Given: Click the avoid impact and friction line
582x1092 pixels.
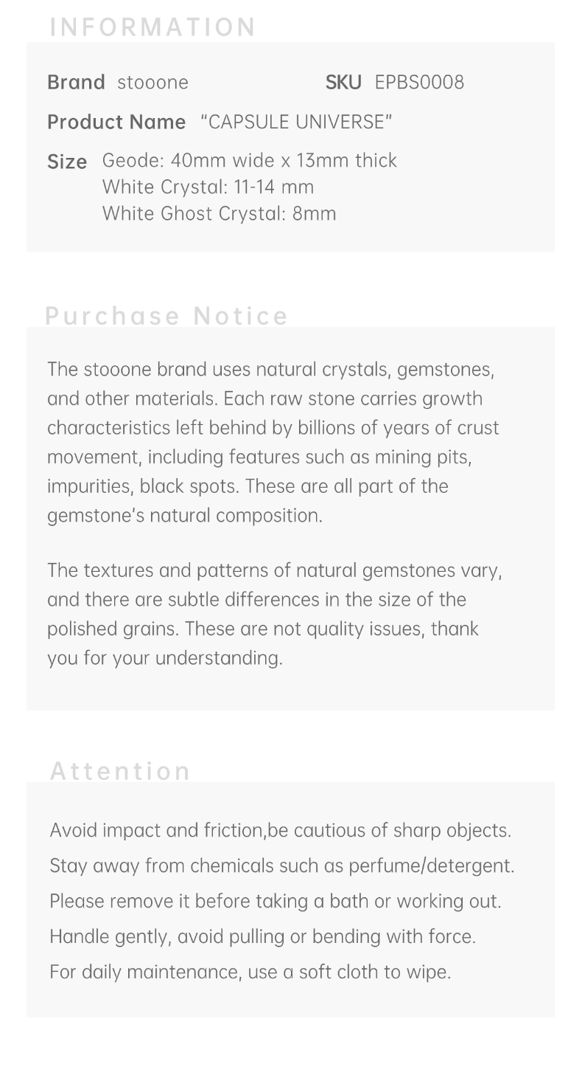Looking at the screenshot, I should pos(280,831).
